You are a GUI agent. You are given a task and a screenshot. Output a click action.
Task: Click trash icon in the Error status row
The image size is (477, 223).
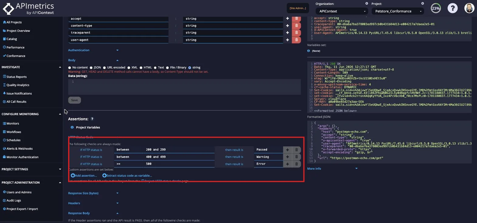click(x=297, y=164)
